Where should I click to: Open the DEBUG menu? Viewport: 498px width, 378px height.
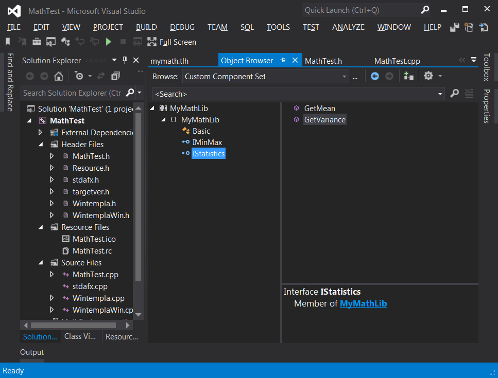(182, 27)
